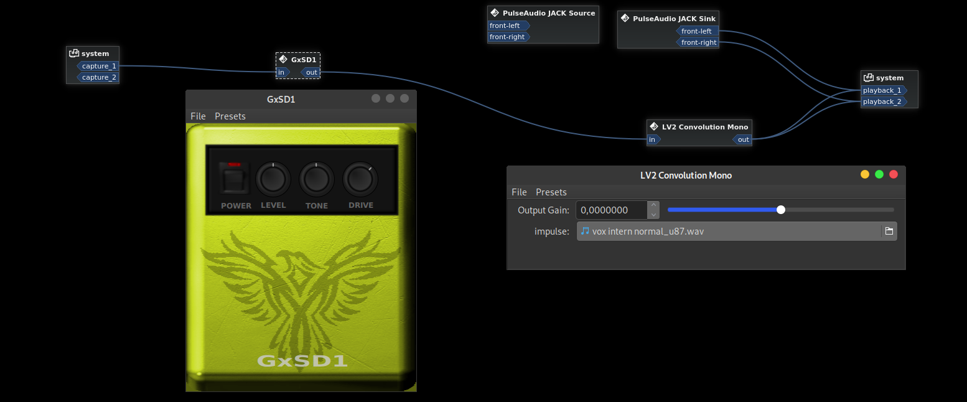Select front-left port of PulseAudio JACK Sink

tap(698, 31)
